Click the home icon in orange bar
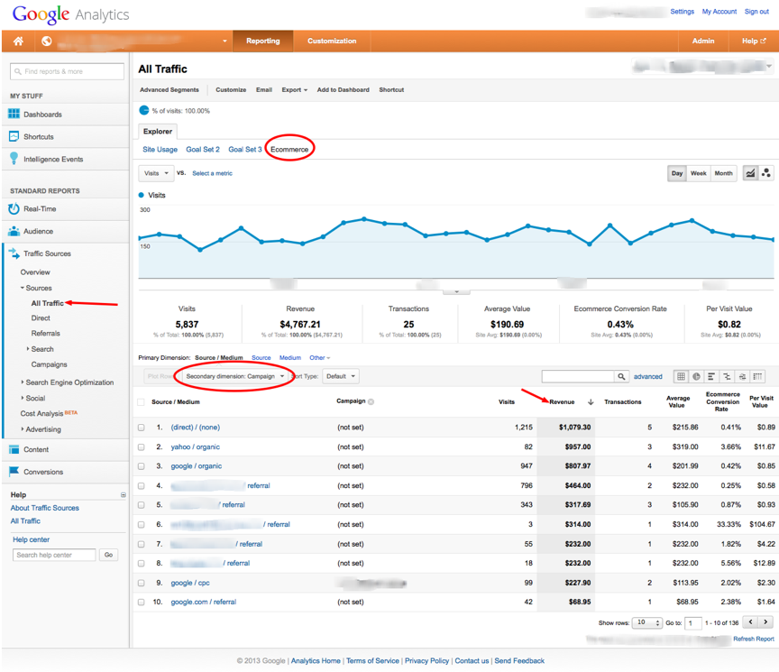Image resolution: width=779 pixels, height=672 pixels. (x=18, y=41)
